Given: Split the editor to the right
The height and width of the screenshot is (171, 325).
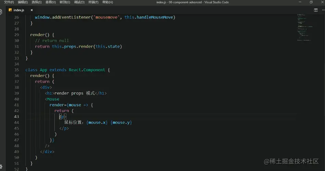Looking at the screenshot, I should pos(316,10).
